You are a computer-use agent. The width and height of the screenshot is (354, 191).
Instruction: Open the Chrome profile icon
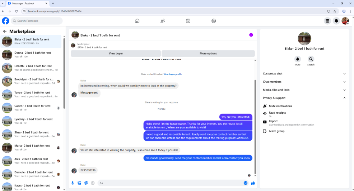click(344, 11)
